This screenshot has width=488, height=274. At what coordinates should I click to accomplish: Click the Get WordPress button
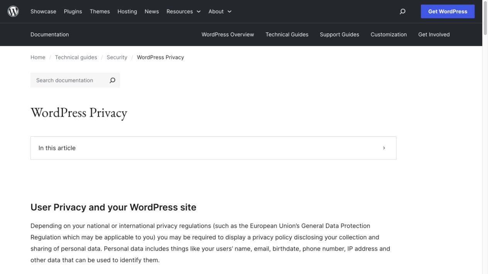447,12
